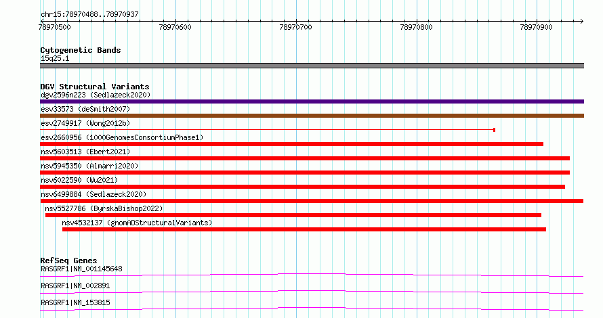Viewport: 603px width, 318px height.
Task: Select the red esv2660956 variant bar
Action: coord(291,144)
